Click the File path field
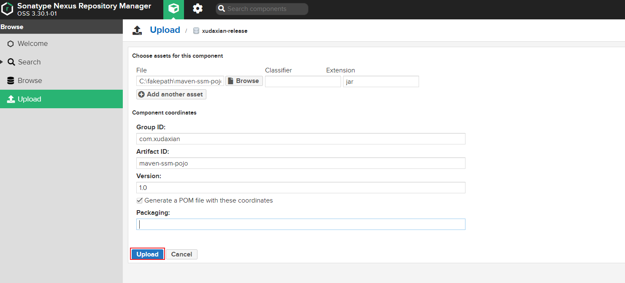The width and height of the screenshot is (625, 283). [180, 81]
